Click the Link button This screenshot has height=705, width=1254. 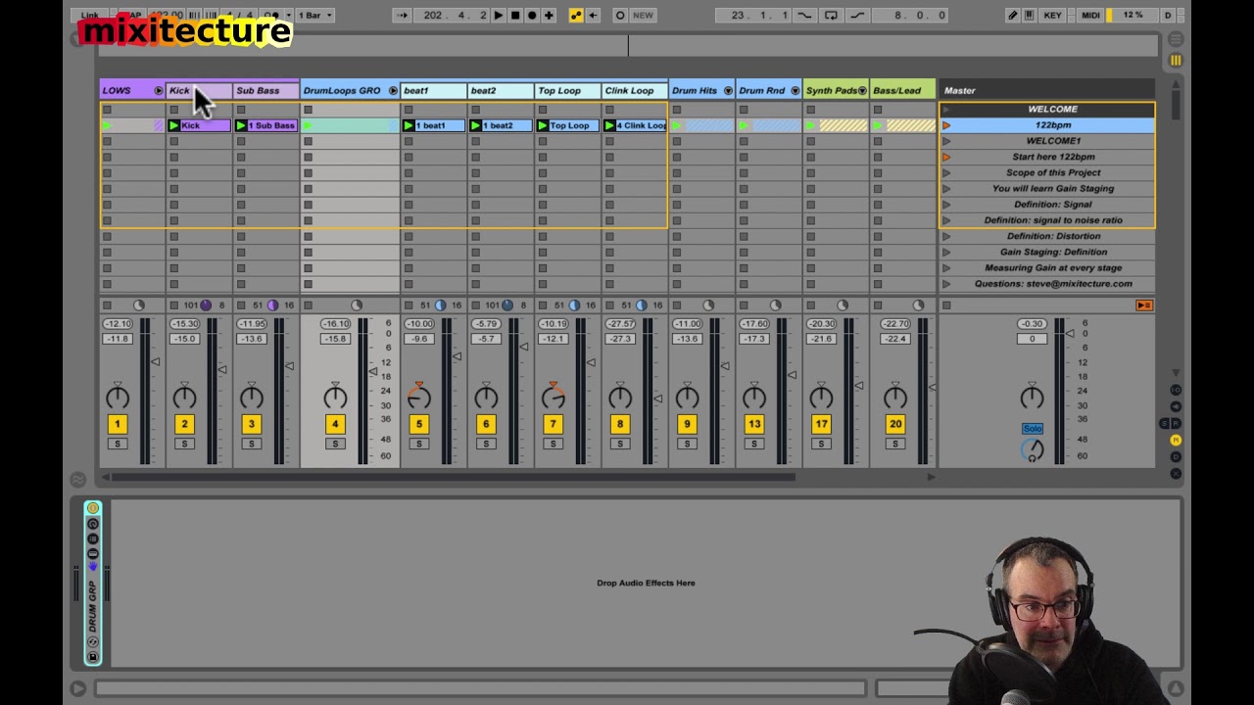(89, 15)
